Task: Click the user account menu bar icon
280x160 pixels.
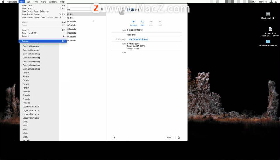Action: 271,2
